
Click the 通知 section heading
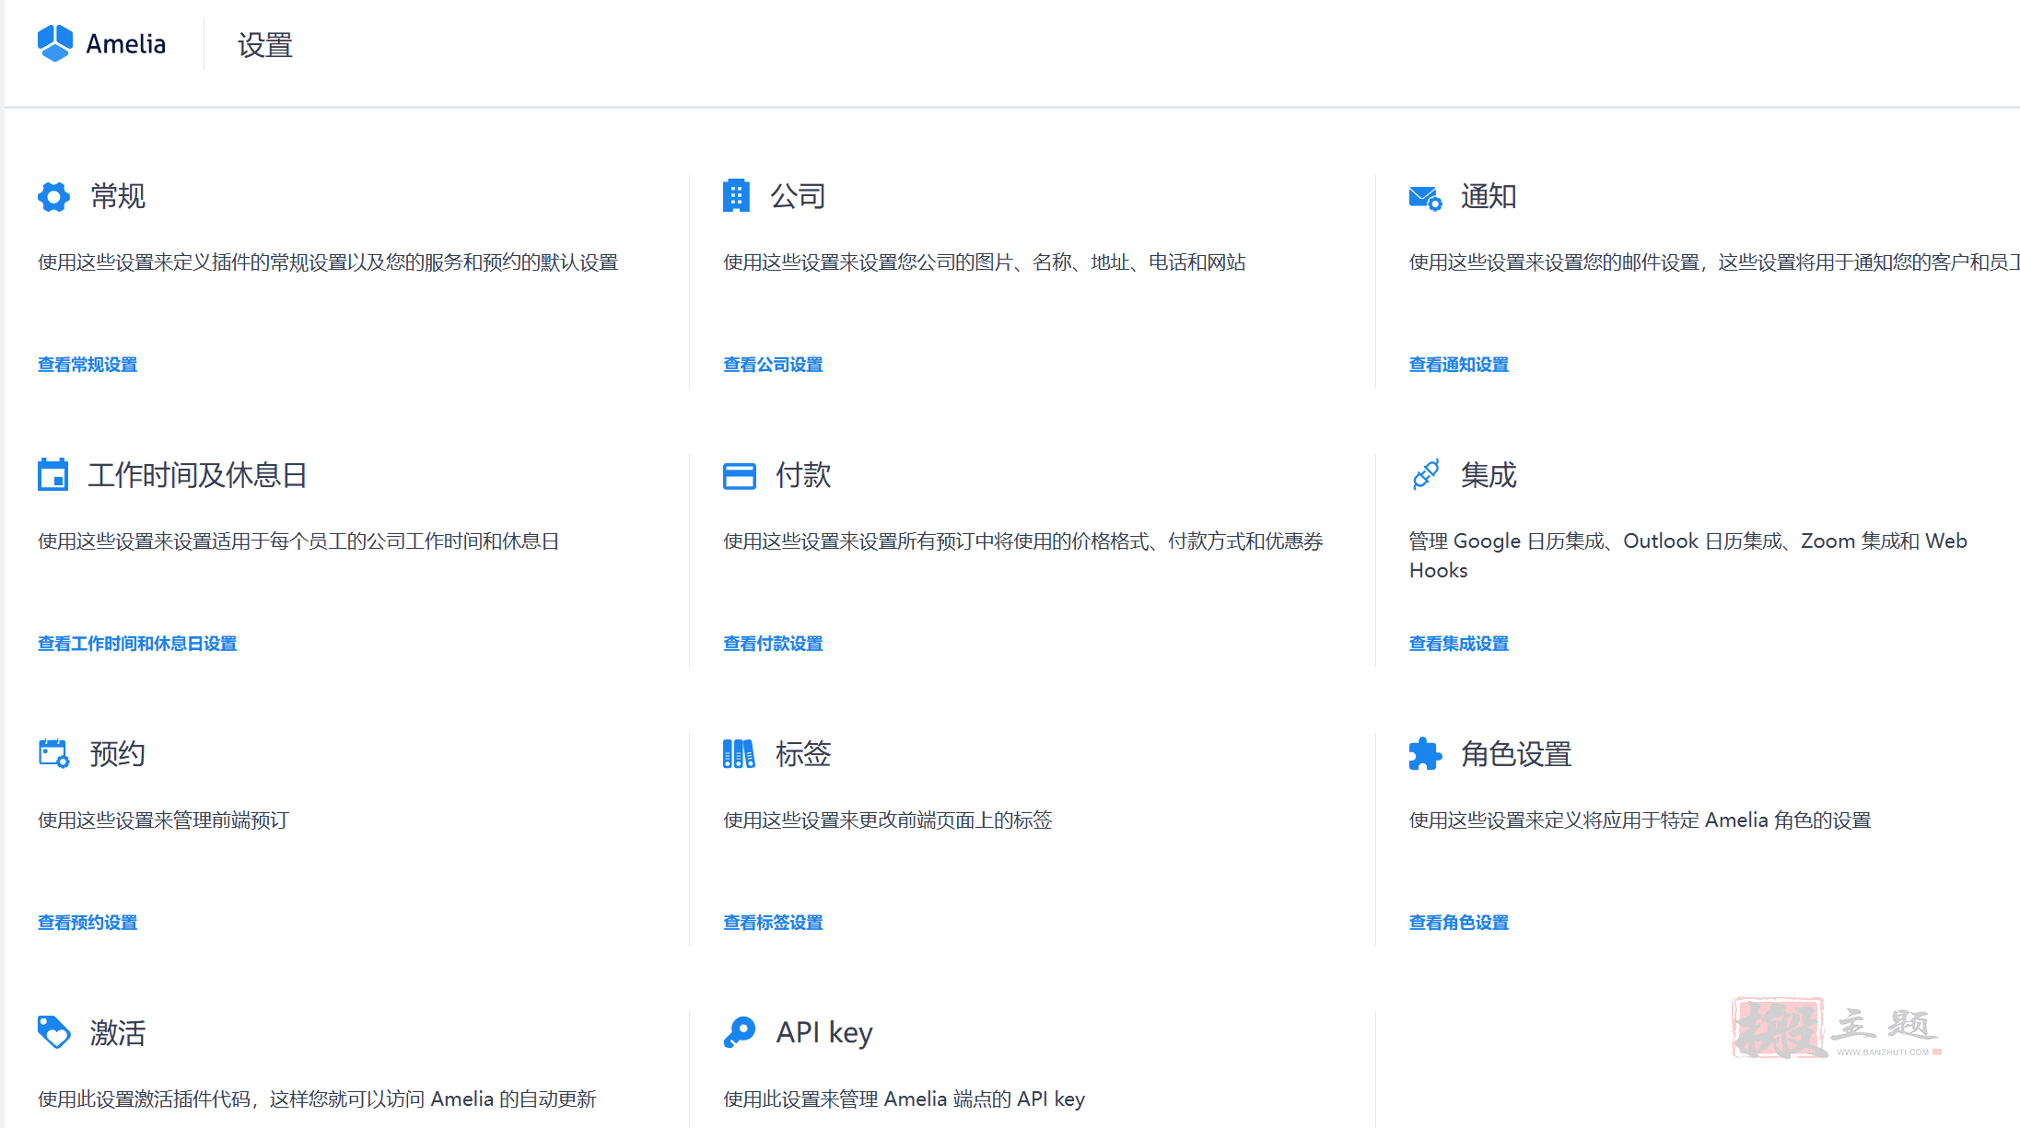[1489, 196]
